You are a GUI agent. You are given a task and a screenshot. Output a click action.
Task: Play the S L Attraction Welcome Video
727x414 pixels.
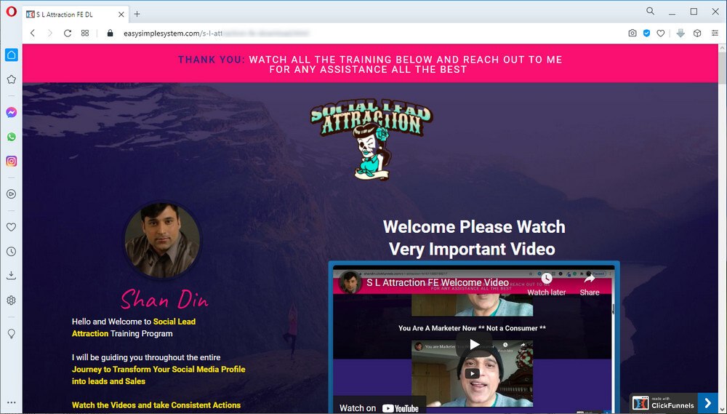coord(473,344)
